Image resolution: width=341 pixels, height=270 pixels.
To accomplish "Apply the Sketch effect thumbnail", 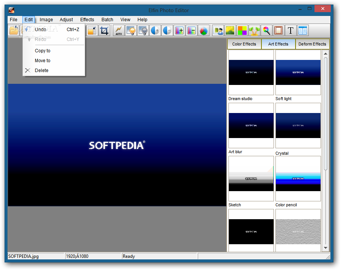I will 251,179.
